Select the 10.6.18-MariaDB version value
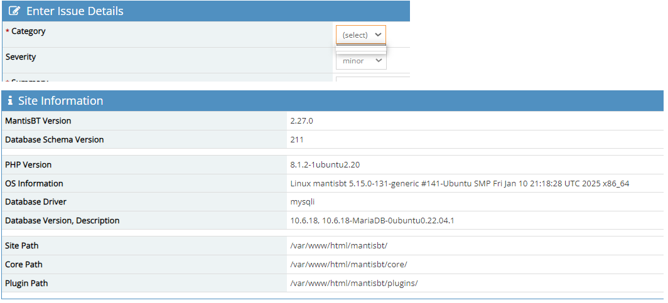The image size is (668, 303). 372,220
